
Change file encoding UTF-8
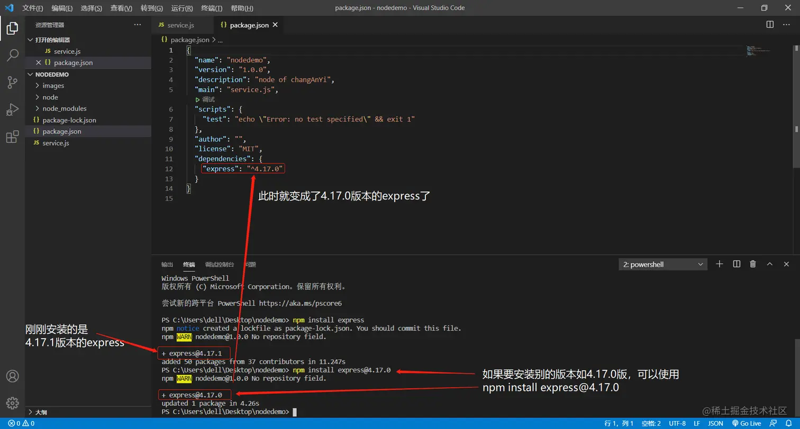pos(677,423)
